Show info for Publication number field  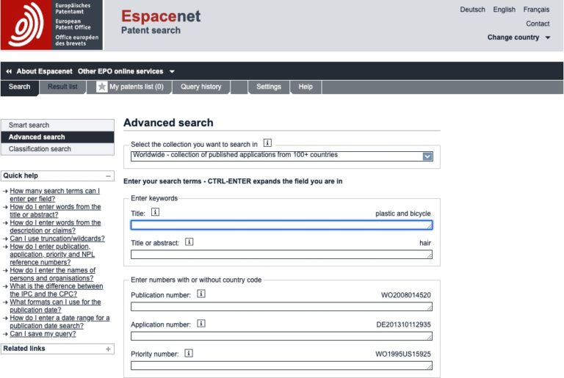pyautogui.click(x=201, y=294)
